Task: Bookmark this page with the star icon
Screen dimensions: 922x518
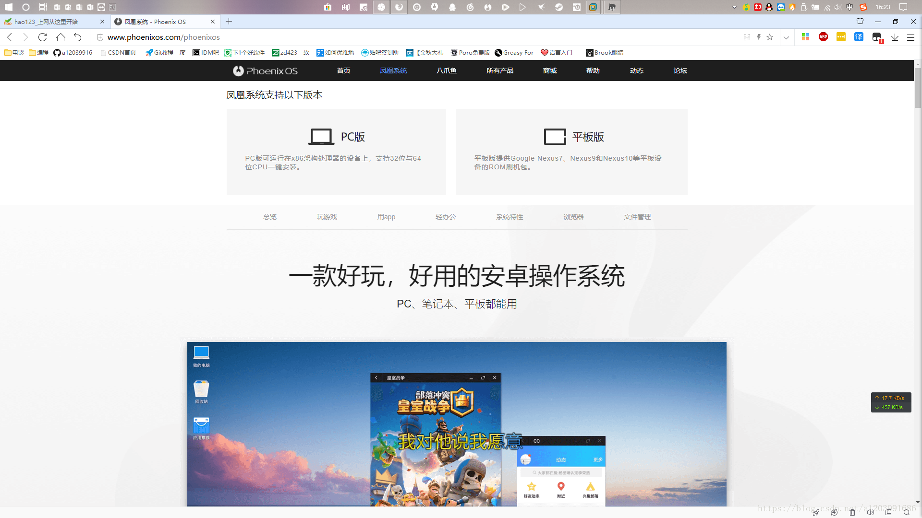Action: tap(770, 37)
